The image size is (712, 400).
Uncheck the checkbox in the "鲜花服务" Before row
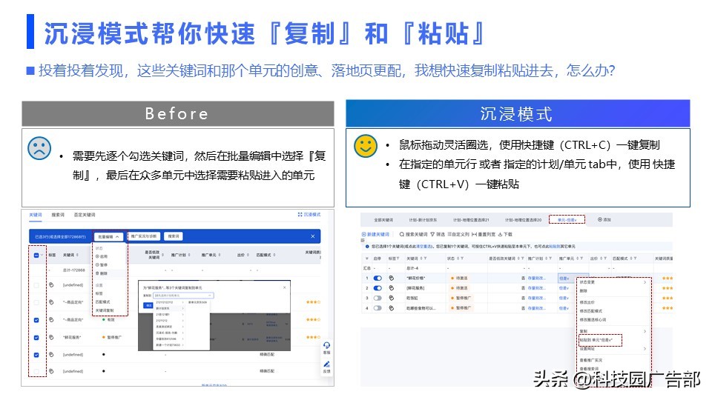pos(36,338)
